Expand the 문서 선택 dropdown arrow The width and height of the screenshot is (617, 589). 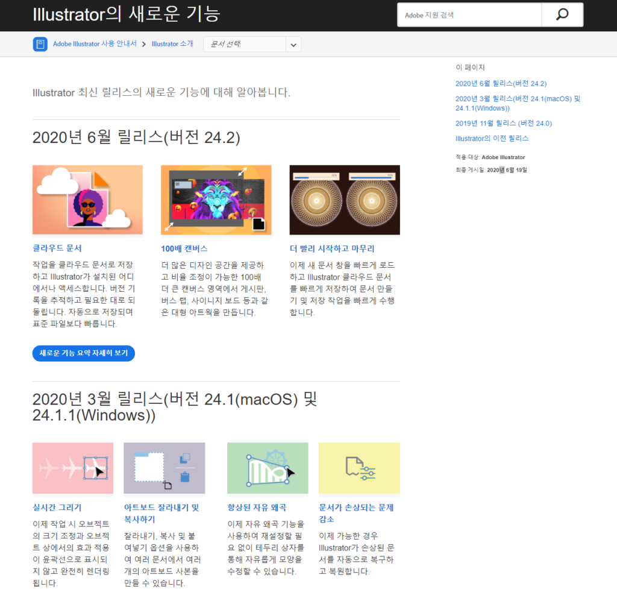[x=293, y=45]
